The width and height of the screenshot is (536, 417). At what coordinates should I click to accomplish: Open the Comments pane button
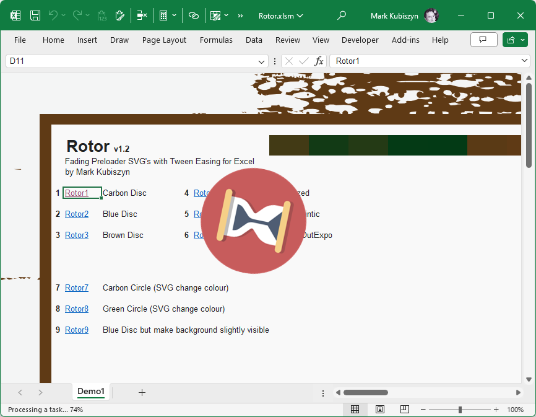[x=483, y=40]
